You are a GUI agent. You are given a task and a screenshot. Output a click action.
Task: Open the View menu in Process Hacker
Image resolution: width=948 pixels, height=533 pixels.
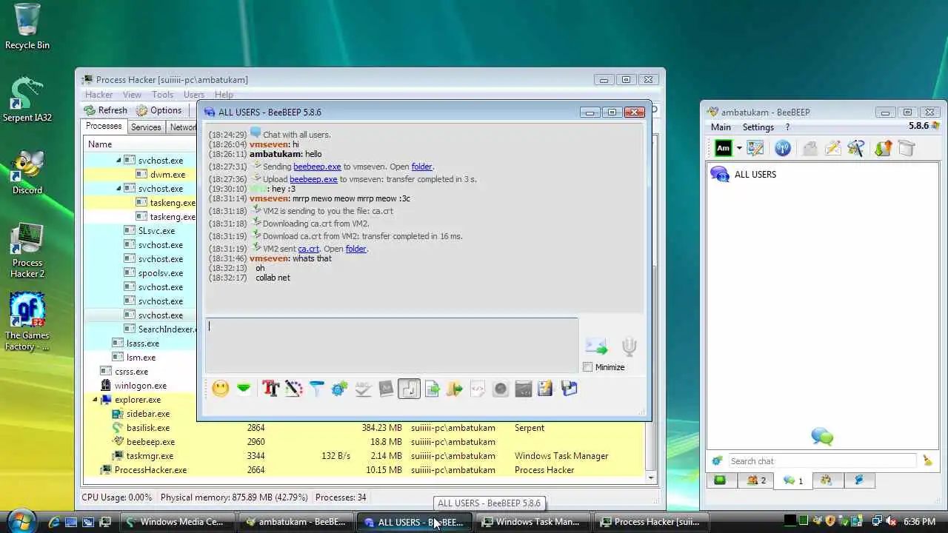pyautogui.click(x=132, y=95)
